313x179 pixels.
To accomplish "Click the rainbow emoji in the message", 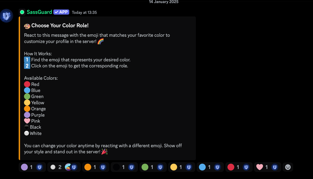I will coord(101,41).
